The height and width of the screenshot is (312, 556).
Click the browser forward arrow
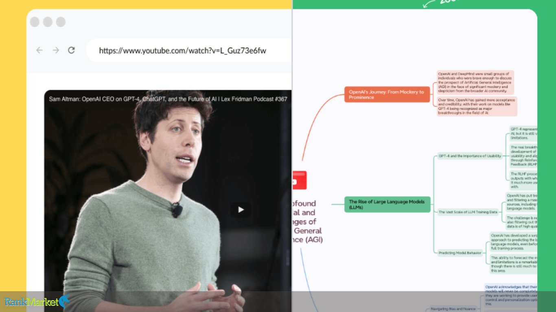56,50
